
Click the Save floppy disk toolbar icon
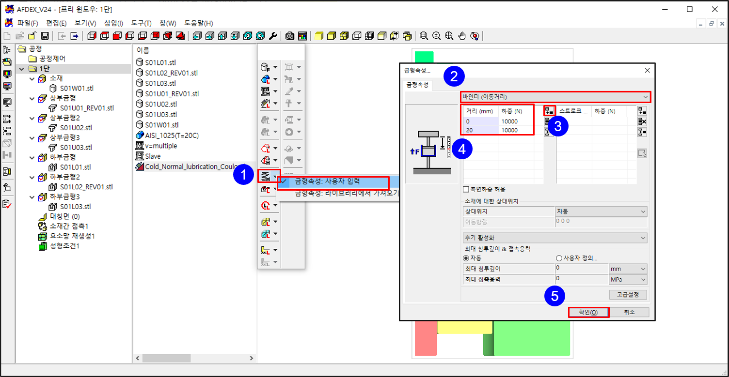coord(45,36)
